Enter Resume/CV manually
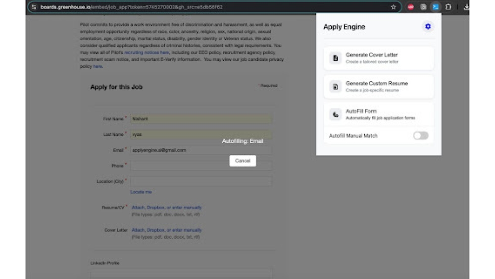The height and width of the screenshot is (279, 495). coord(187,208)
